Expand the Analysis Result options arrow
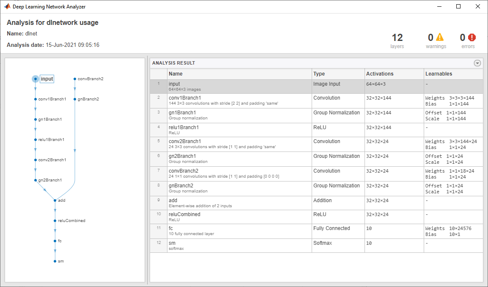488x287 pixels. pyautogui.click(x=477, y=63)
